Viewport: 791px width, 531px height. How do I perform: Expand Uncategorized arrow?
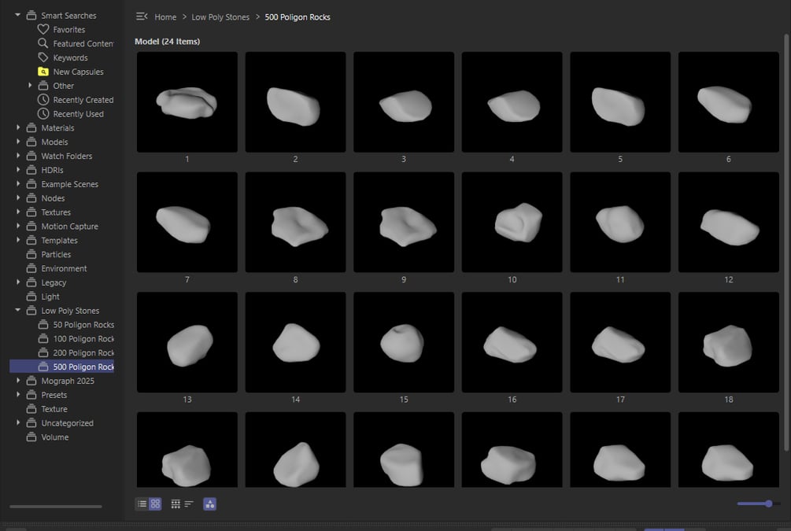18,423
